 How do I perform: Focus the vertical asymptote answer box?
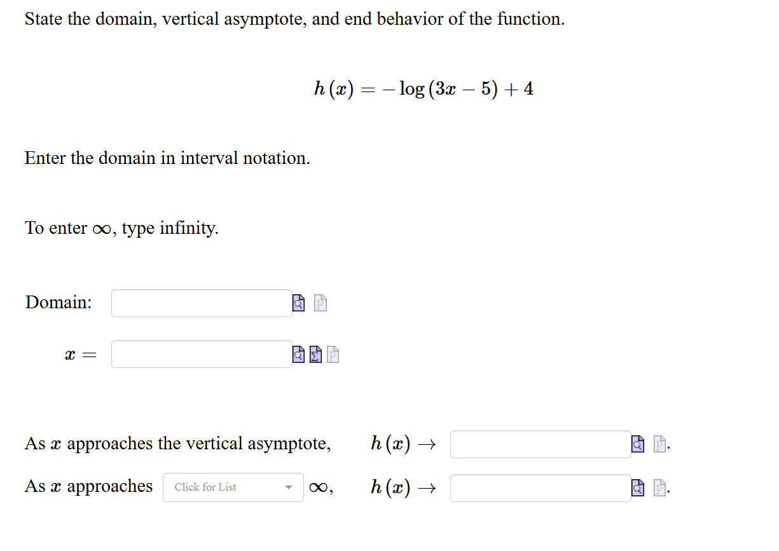(200, 354)
